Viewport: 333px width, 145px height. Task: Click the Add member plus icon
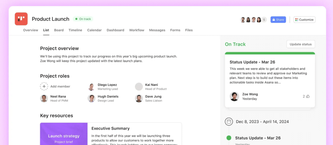(44, 86)
